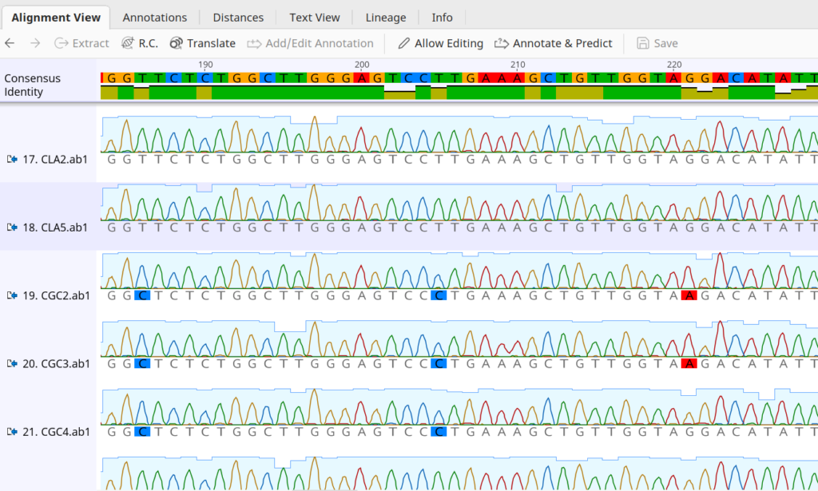818x491 pixels.
Task: Click the red highlighted A base in CGC2.ab1
Action: 691,295
